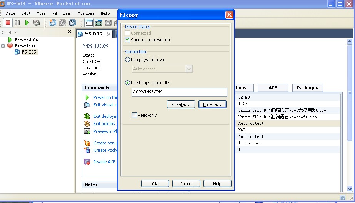Click the NAT device value row
Screen dimensions: 355x203
pos(288,130)
